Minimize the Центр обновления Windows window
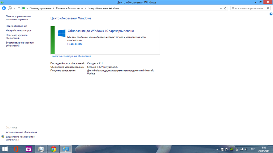This screenshot has height=153, width=273. click(x=255, y=2)
